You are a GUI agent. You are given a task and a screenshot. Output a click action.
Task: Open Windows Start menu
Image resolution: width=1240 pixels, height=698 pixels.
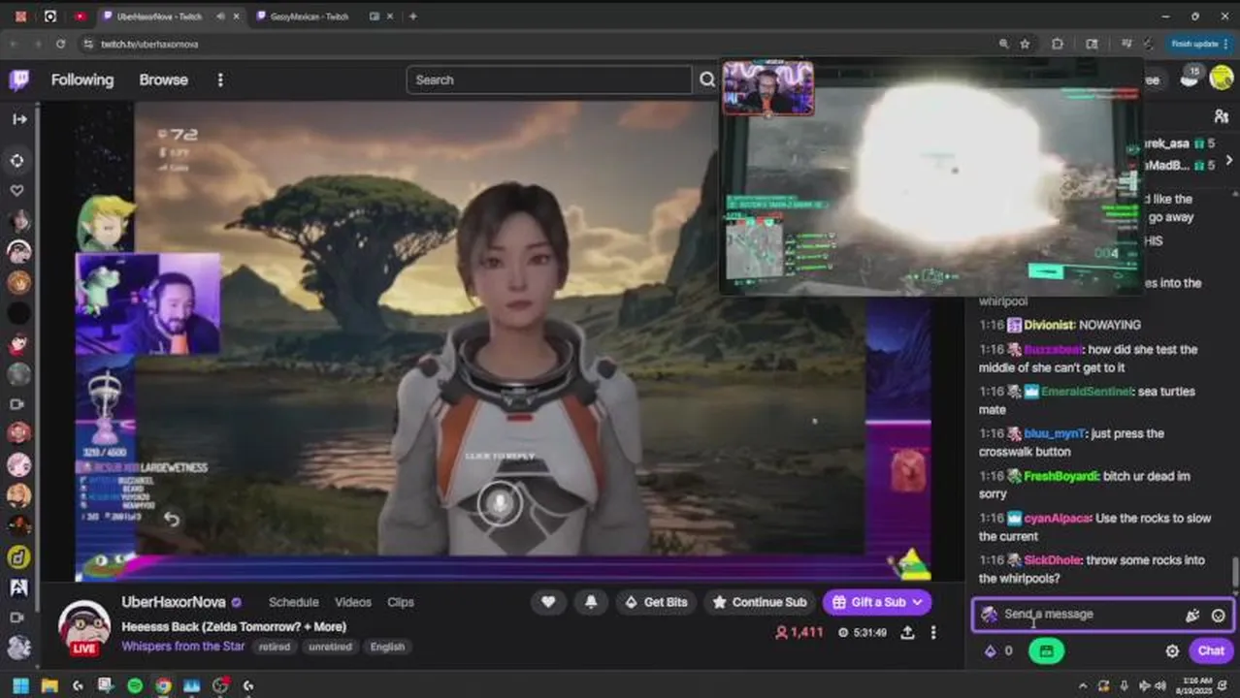pos(20,685)
